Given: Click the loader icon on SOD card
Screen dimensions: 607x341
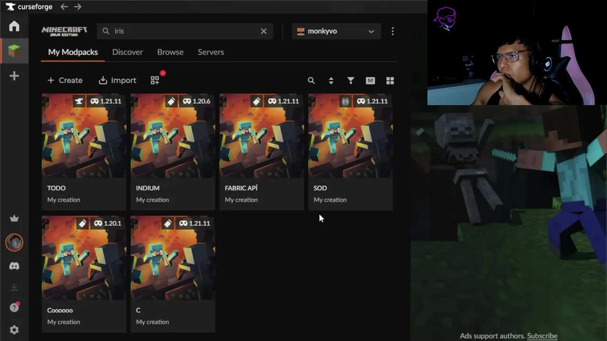Looking at the screenshot, I should pyautogui.click(x=345, y=101).
